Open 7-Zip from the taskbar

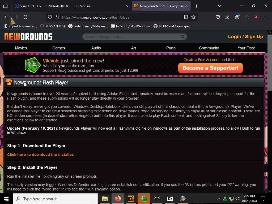(x=170, y=199)
